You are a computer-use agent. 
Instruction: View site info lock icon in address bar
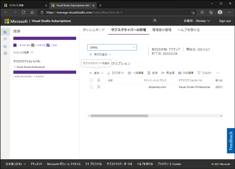(x=42, y=12)
